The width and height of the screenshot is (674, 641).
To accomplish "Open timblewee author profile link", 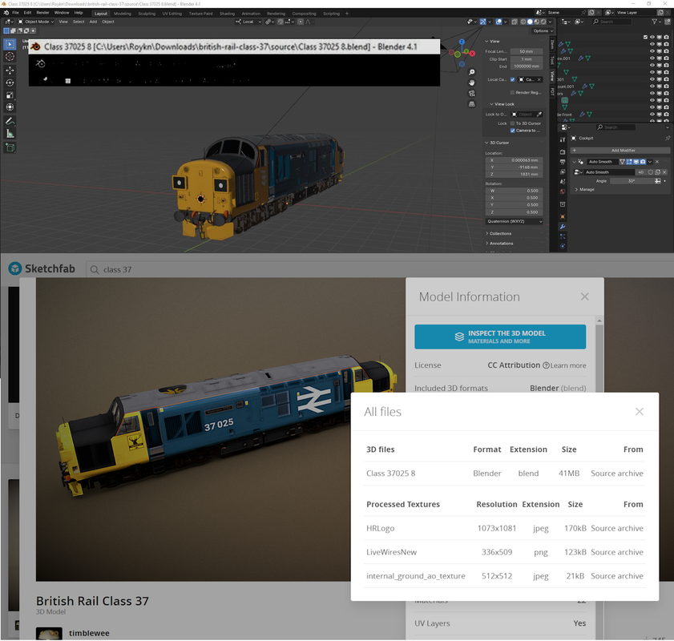I will [89, 633].
